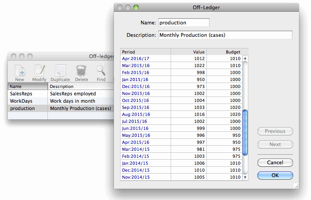Select the SalesReps row
The width and height of the screenshot is (311, 200).
point(61,93)
